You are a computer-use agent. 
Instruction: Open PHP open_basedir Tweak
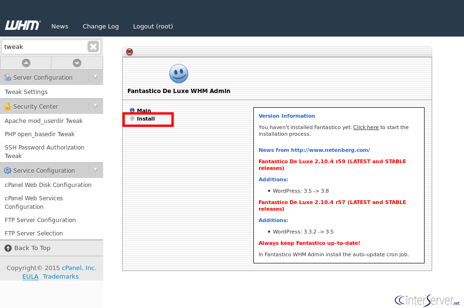click(x=39, y=134)
